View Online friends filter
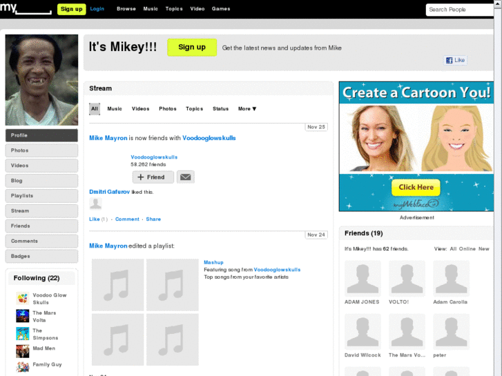 pyautogui.click(x=467, y=248)
